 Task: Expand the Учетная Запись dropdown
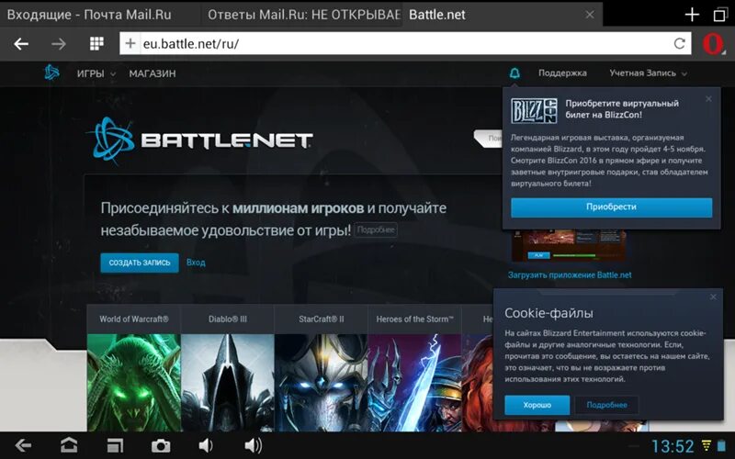(649, 73)
